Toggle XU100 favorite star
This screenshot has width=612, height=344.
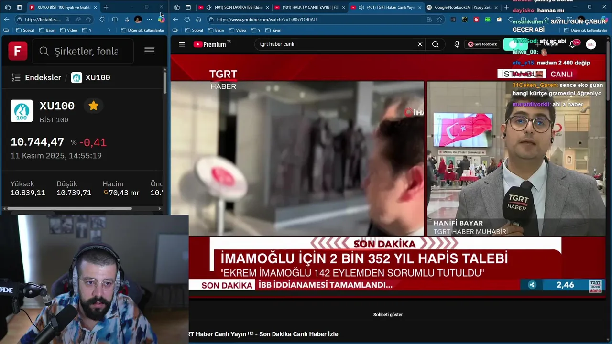coord(94,106)
